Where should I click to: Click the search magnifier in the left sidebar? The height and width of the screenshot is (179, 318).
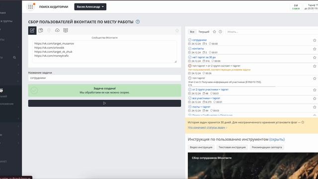point(14,58)
